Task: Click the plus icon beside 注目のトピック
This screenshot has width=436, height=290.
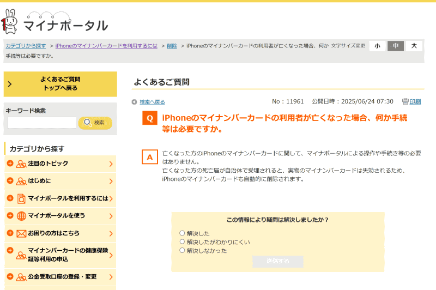Action: [x=10, y=164]
